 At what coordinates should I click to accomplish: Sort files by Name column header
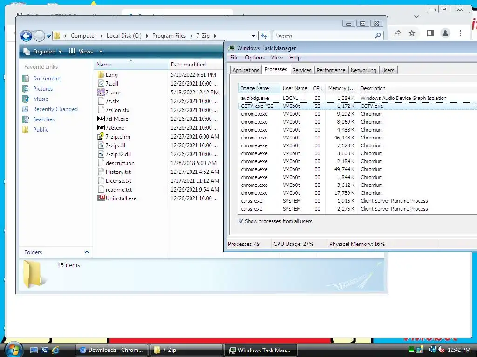pyautogui.click(x=130, y=64)
